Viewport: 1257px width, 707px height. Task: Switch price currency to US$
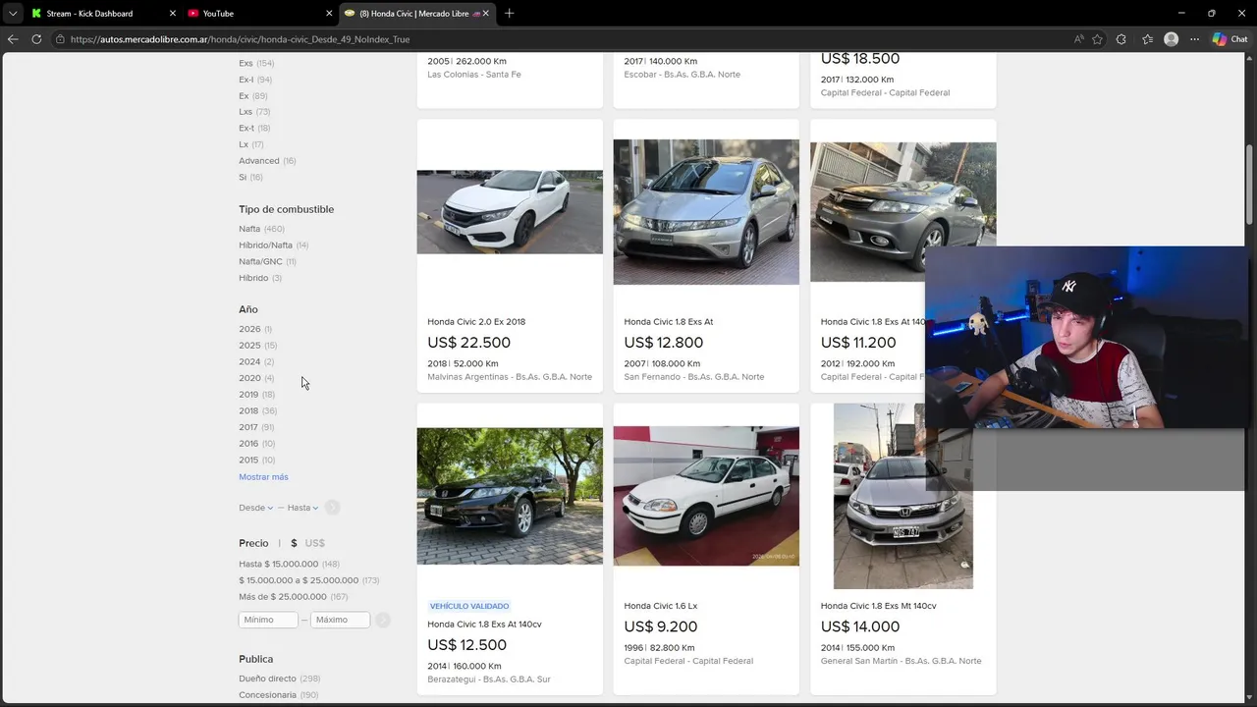pos(314,543)
